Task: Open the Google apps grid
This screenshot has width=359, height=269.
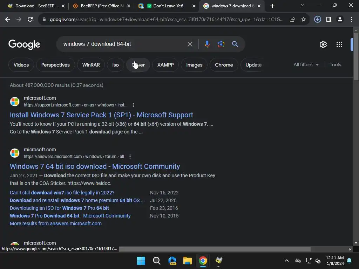Action: pos(339,44)
